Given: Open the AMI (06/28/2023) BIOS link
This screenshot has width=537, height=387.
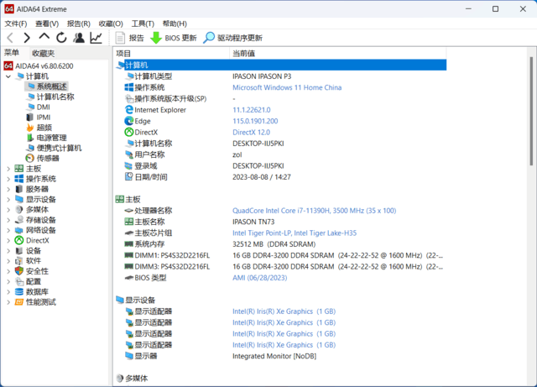Looking at the screenshot, I should (259, 278).
